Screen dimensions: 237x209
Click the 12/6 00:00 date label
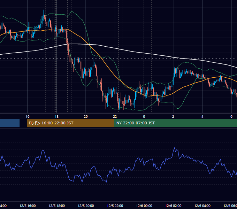click(144, 206)
